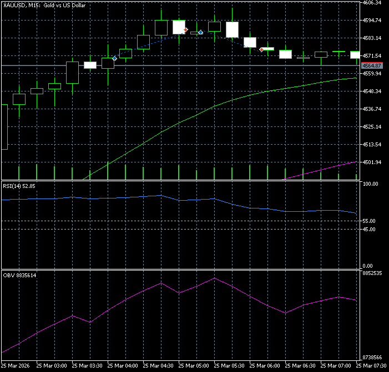Screen dimensions: 389x372
Task: Click the 4536.74 price scale label
Action: coord(372,109)
